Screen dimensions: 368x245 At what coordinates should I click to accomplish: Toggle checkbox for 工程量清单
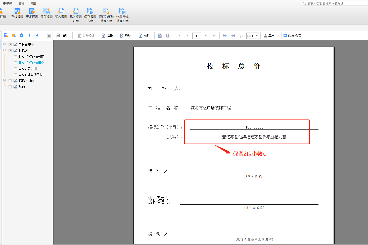[10, 45]
